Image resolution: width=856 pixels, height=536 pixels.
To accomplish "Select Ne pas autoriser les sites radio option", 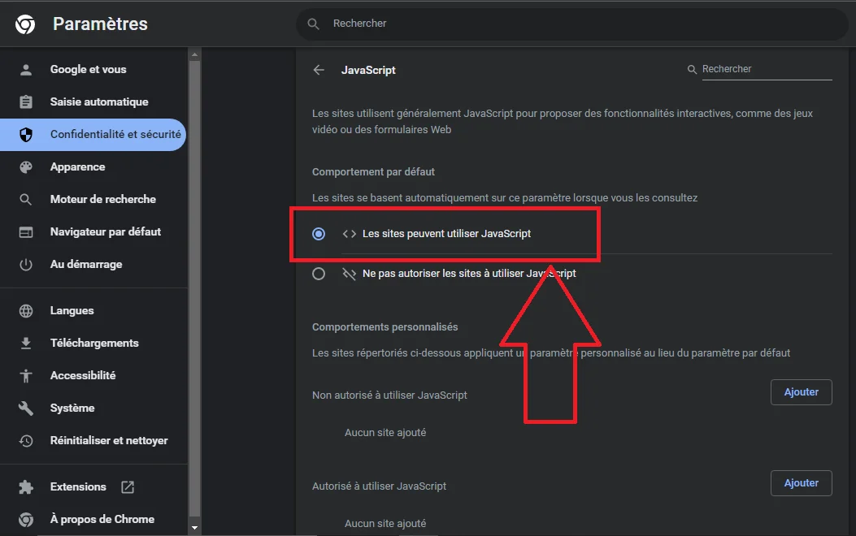I will point(319,274).
